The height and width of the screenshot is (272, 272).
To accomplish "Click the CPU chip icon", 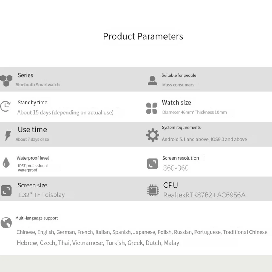I will click(153, 190).
